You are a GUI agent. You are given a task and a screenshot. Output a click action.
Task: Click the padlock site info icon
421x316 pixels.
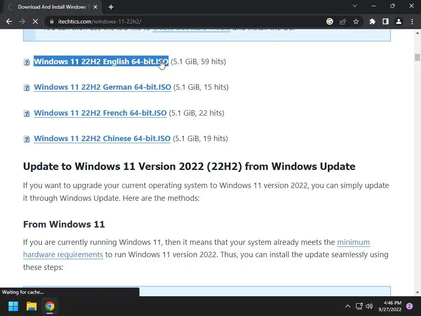[x=52, y=21]
